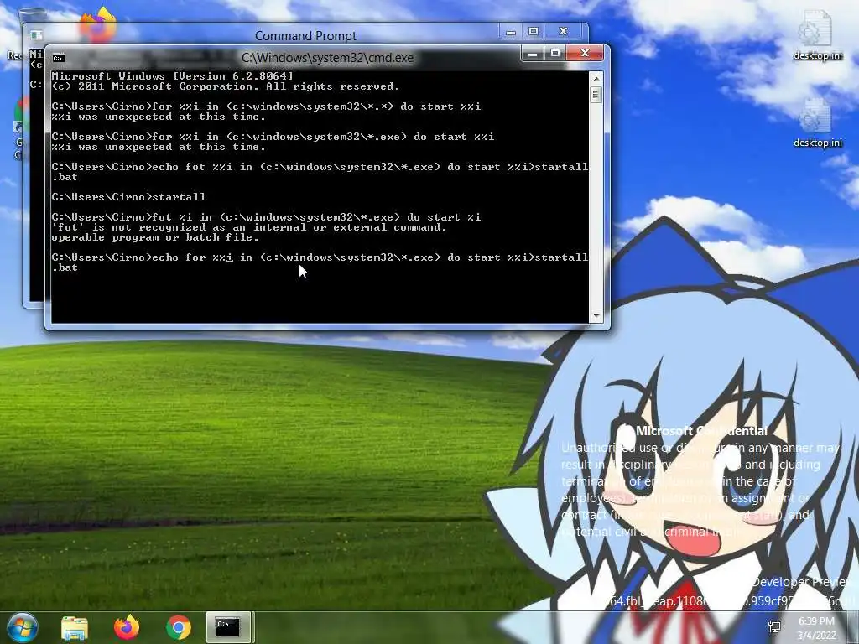The width and height of the screenshot is (859, 644).
Task: Click the Firefox desktop icon behind windows
Action: pyautogui.click(x=98, y=24)
